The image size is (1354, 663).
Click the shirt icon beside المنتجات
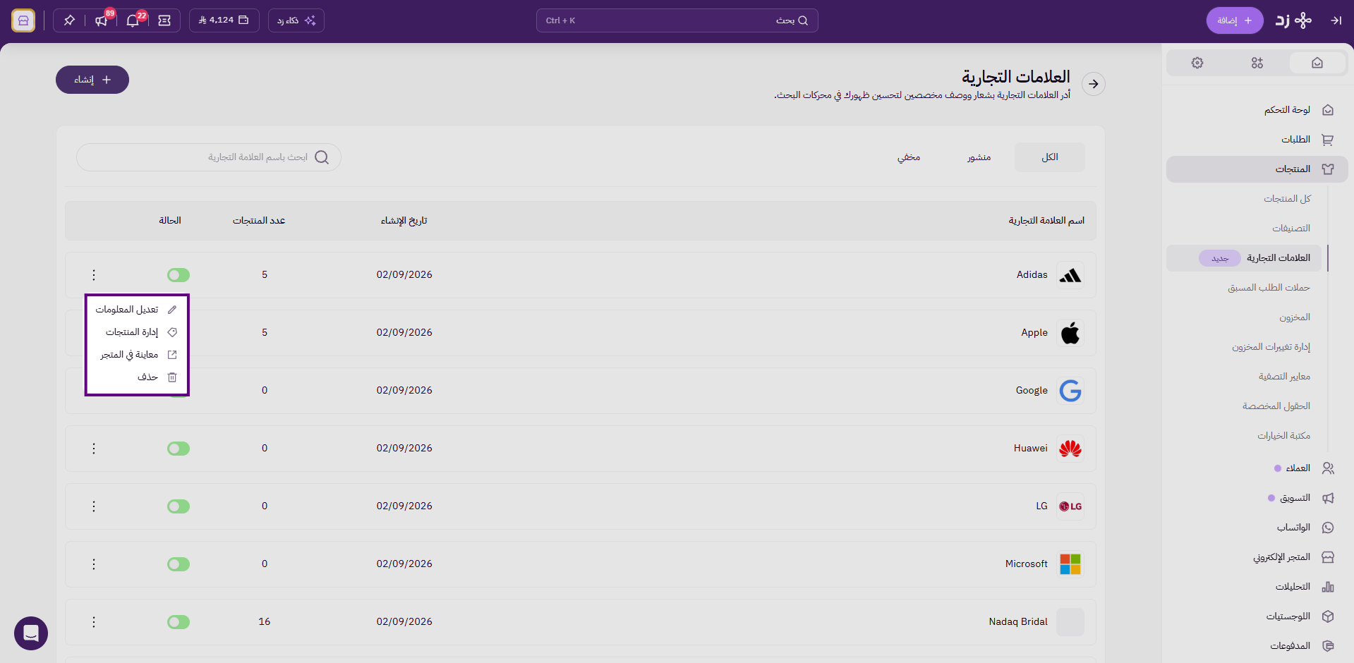1328,169
